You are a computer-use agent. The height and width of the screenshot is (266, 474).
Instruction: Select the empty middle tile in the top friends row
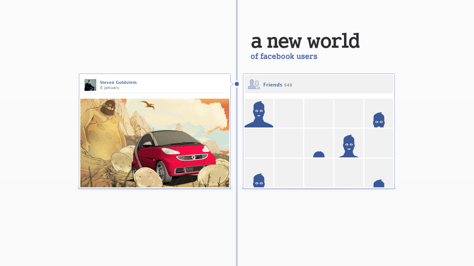319,113
